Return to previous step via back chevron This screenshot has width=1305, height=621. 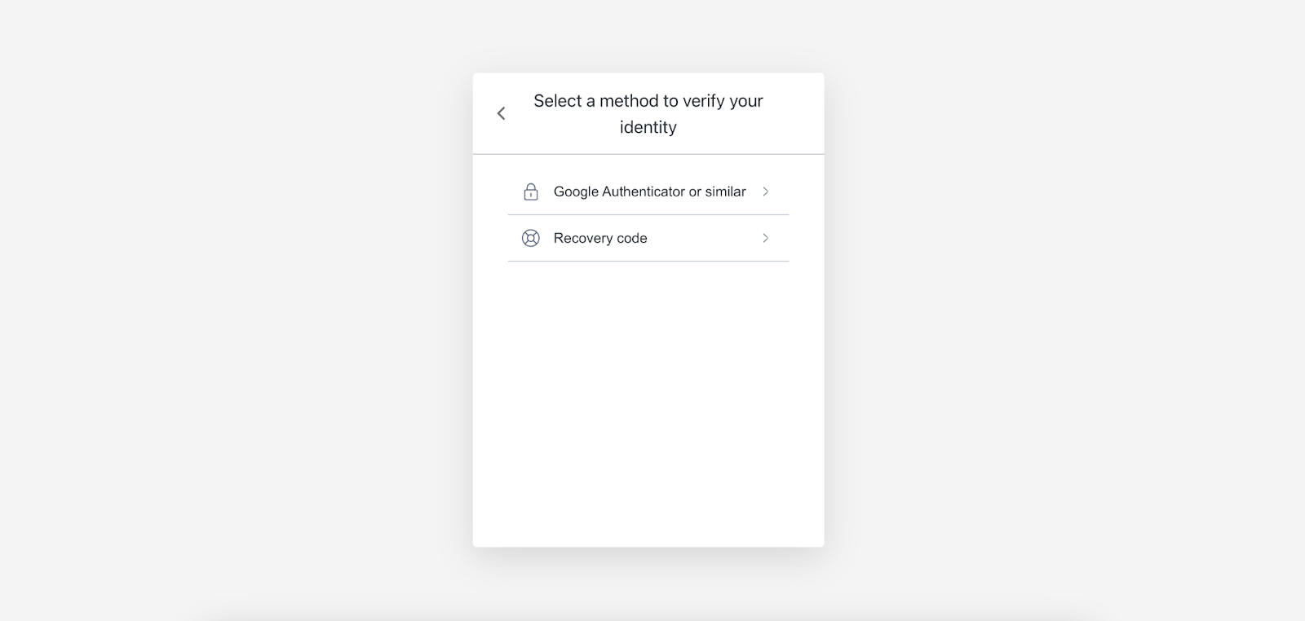click(x=502, y=113)
